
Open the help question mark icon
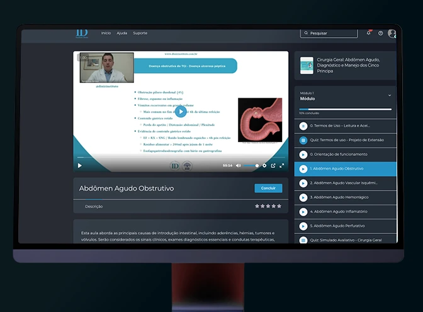(381, 33)
